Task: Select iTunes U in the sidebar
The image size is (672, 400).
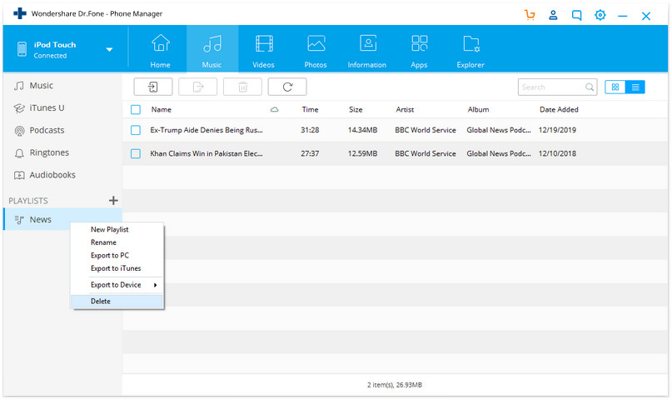Action: pos(62,108)
